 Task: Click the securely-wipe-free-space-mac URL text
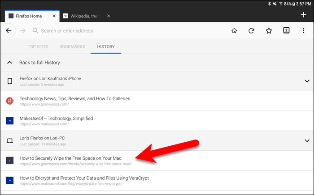(x=75, y=164)
